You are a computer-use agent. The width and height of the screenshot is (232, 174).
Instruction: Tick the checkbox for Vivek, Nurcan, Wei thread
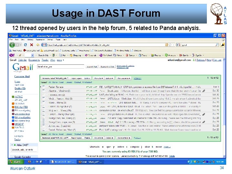coord(43,98)
